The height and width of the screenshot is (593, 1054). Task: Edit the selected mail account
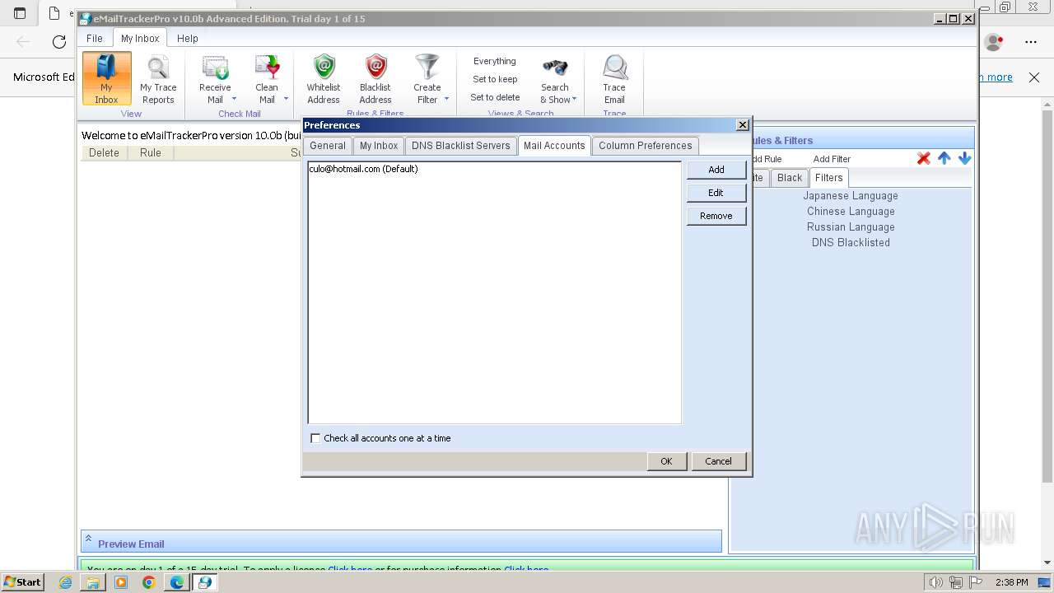point(716,192)
